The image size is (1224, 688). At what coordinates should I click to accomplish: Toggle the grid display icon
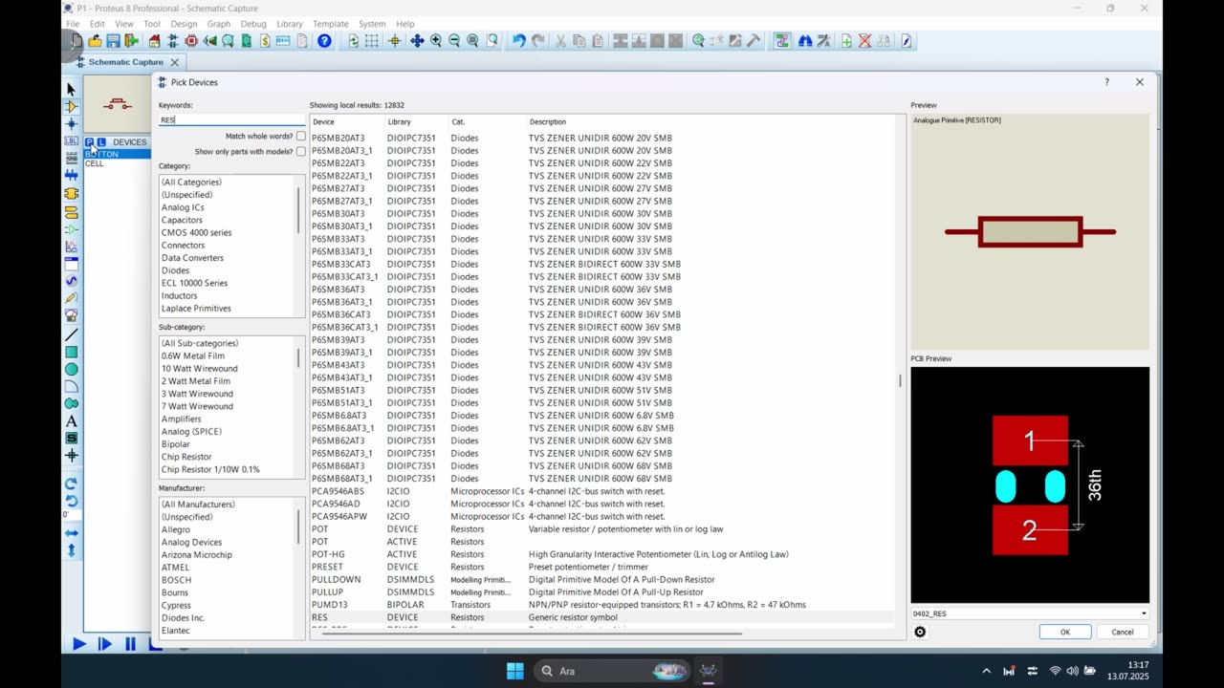tap(371, 41)
